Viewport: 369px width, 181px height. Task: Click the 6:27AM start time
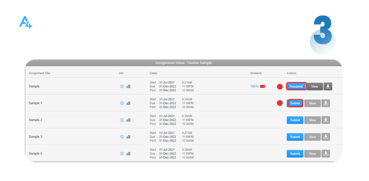point(187,133)
